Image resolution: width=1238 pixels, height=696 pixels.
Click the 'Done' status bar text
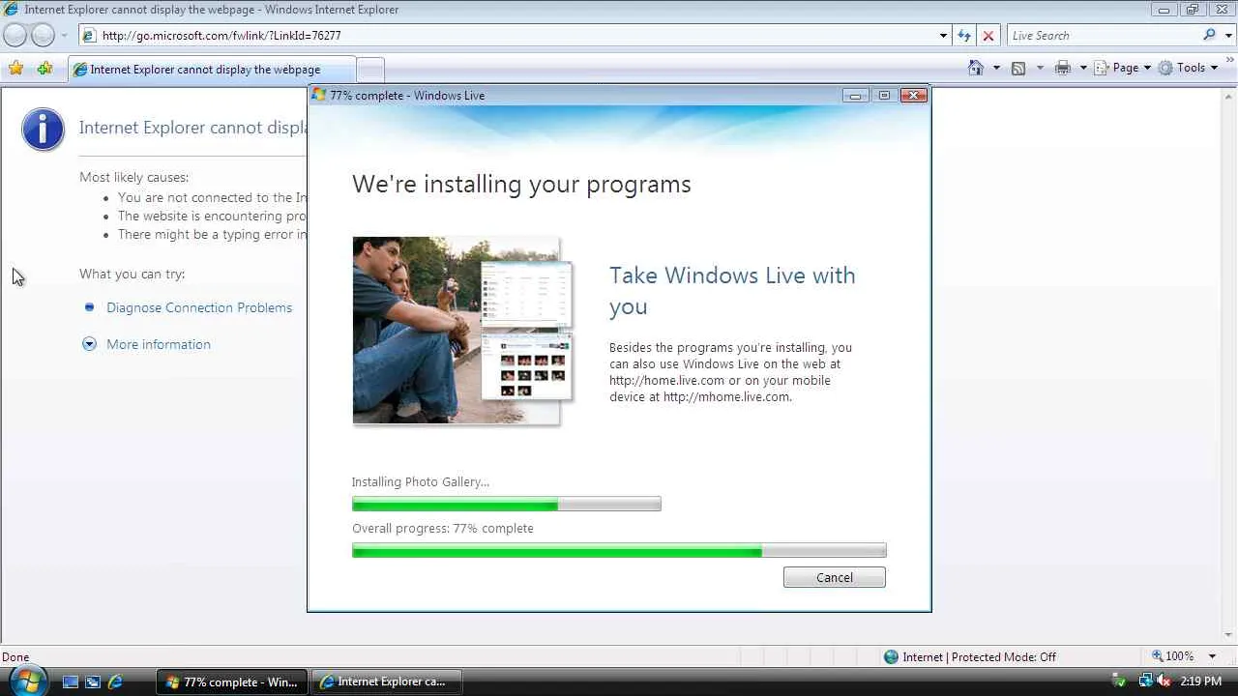coord(15,657)
